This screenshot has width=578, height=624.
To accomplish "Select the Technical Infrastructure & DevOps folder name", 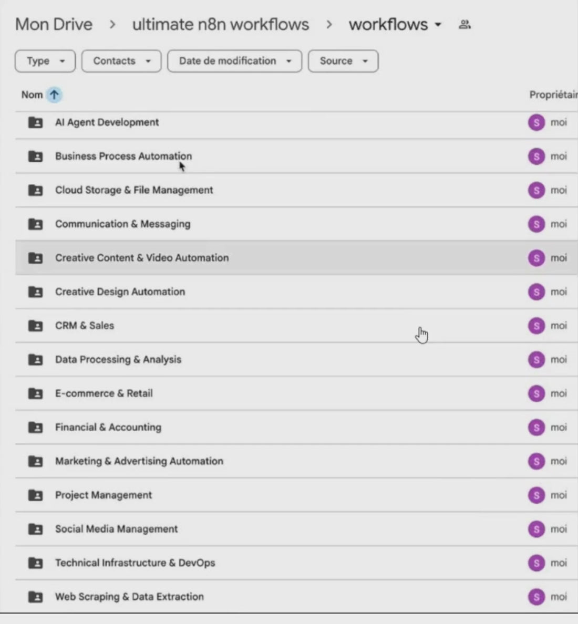I will pos(135,563).
